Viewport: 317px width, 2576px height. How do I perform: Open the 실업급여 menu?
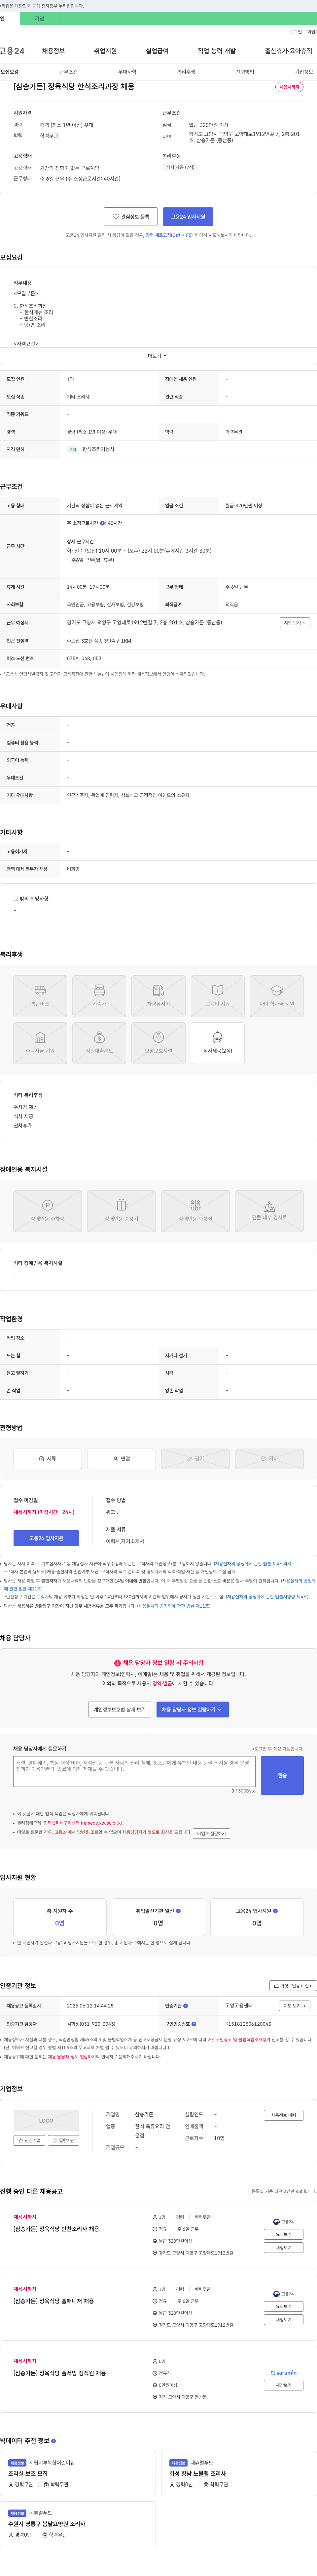pos(157,51)
